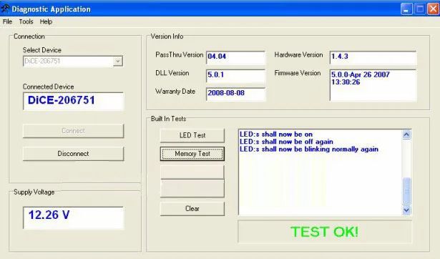Click the line 'LED:s shall now be off again'
This screenshot has width=440, height=259.
click(x=286, y=142)
